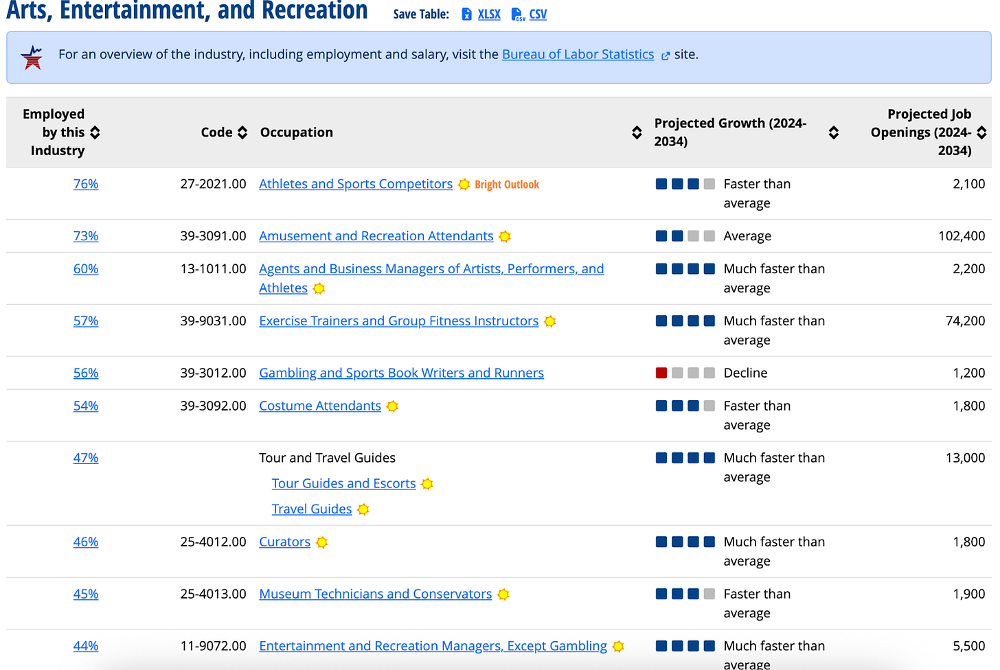Click sun icon after Agents and Business Managers
Viewport: 1000px width, 670px height.
319,288
